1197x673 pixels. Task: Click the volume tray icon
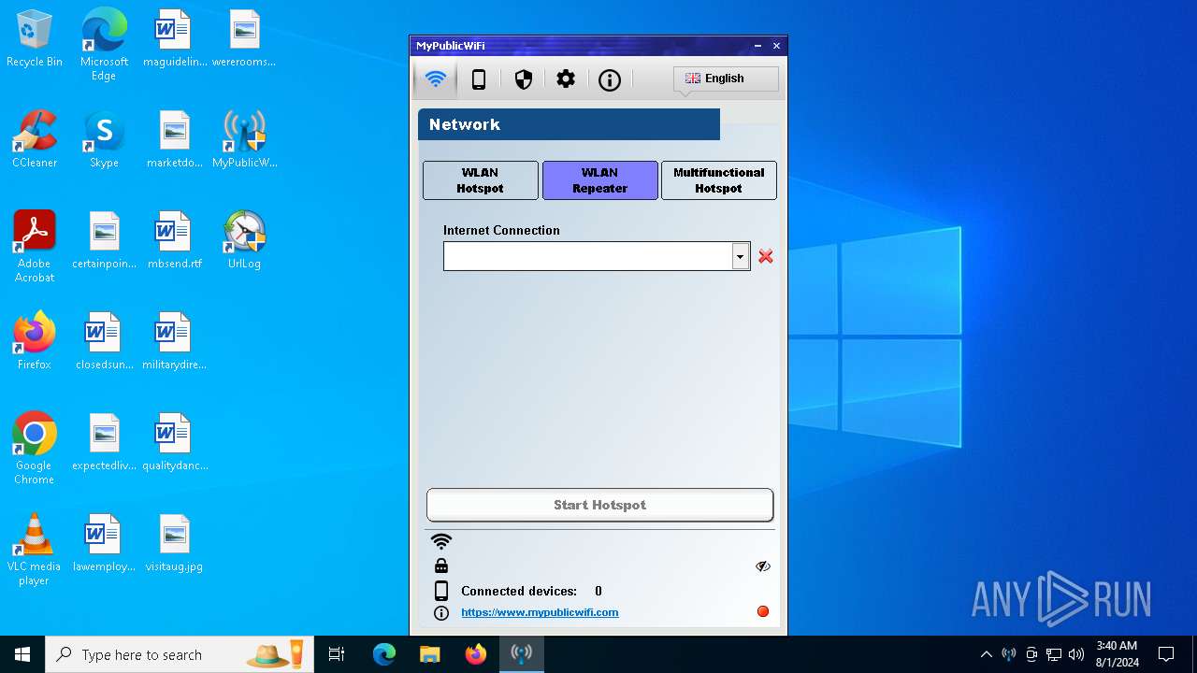1076,654
